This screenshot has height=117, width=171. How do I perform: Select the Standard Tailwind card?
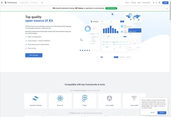click(x=36, y=101)
